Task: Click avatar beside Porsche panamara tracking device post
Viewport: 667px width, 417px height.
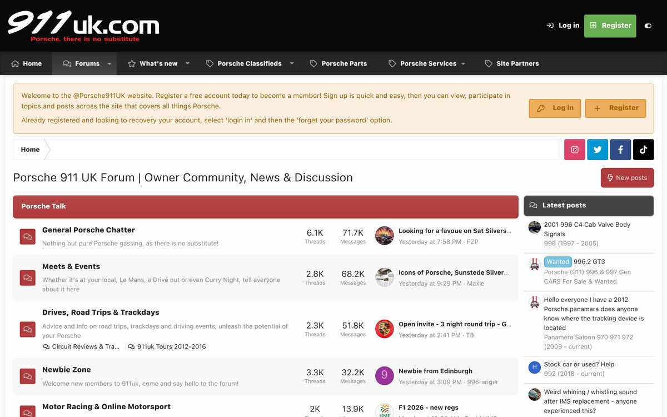Action: 535,302
